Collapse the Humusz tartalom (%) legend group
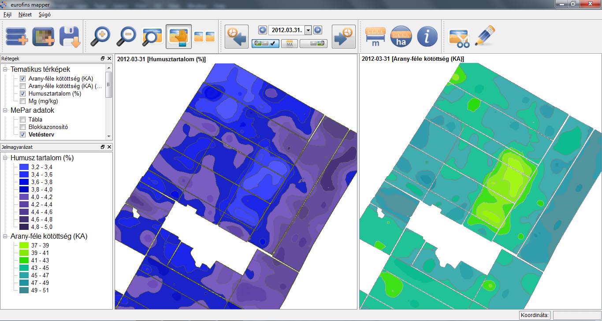 pyautogui.click(x=5, y=158)
